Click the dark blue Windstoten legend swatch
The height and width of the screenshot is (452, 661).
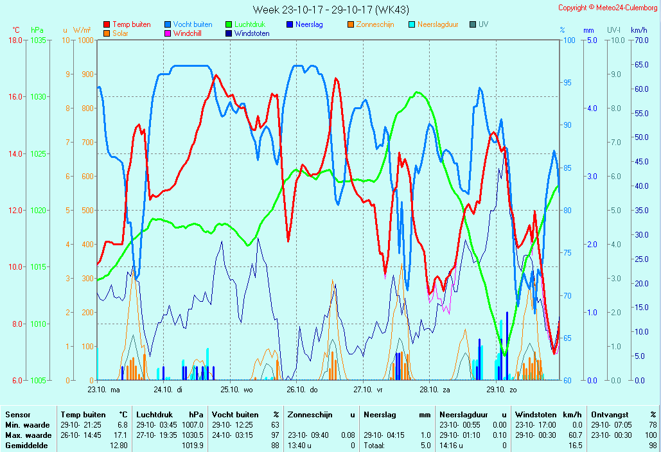[229, 33]
